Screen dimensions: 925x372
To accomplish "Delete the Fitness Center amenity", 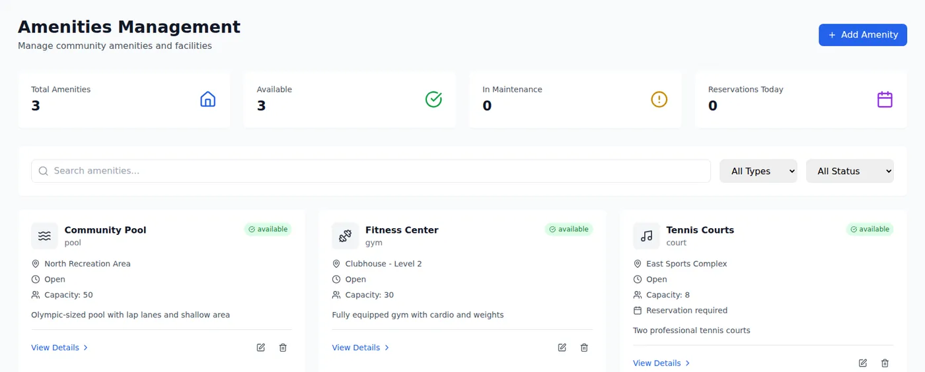I will click(x=584, y=348).
